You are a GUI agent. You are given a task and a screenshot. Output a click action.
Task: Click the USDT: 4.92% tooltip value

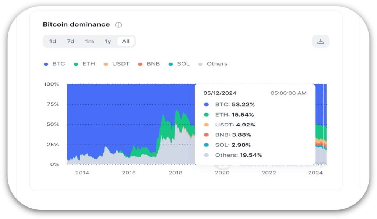pyautogui.click(x=235, y=125)
